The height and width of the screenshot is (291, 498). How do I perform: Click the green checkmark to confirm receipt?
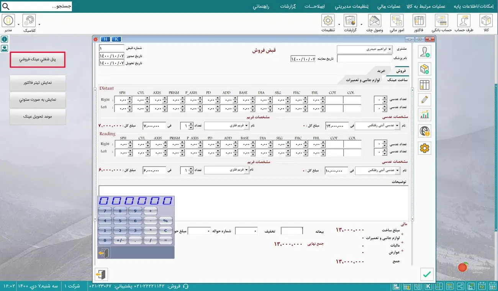(426, 274)
